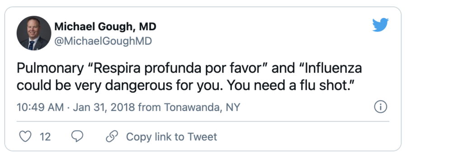
Task: Click the MD suffix in the display name
Action: click(x=148, y=27)
